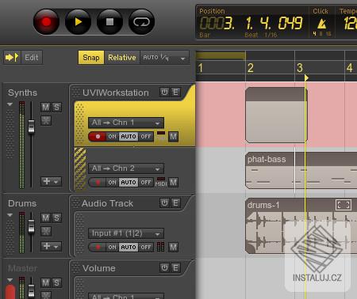The width and height of the screenshot is (357, 299).
Task: Collapse the Drums strip triangle
Action: click(10, 215)
